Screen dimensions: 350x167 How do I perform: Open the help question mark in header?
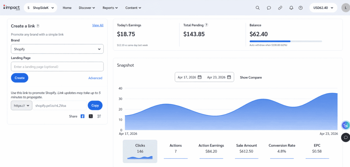301,8
